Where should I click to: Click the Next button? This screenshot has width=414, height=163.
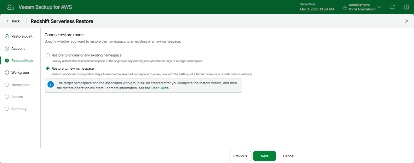(264, 156)
